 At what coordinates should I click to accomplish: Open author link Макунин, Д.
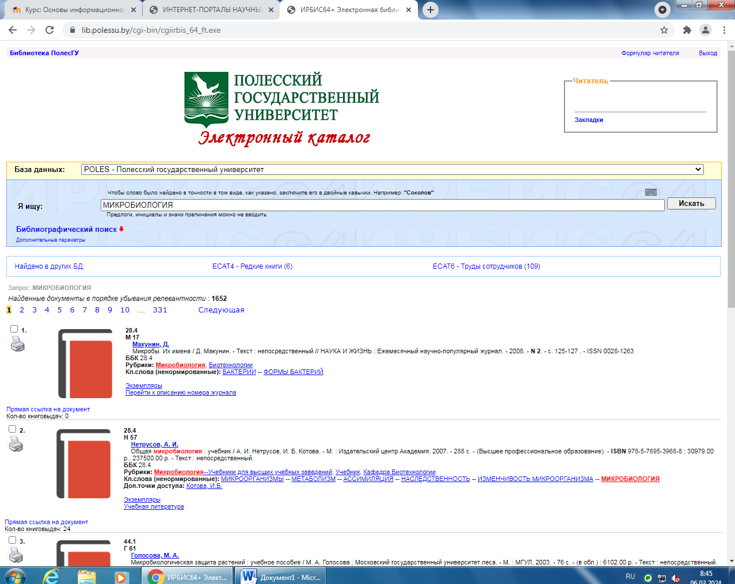[x=151, y=344]
